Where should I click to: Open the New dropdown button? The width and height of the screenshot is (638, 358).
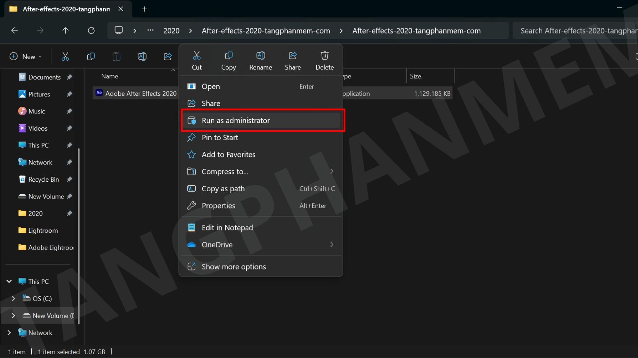coord(26,56)
